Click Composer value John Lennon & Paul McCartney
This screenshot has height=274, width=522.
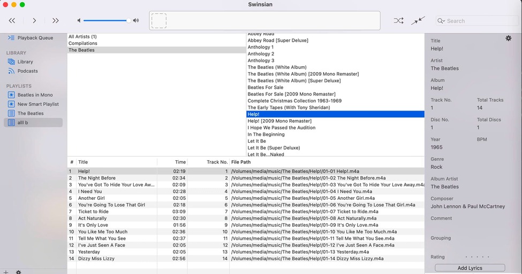(468, 206)
